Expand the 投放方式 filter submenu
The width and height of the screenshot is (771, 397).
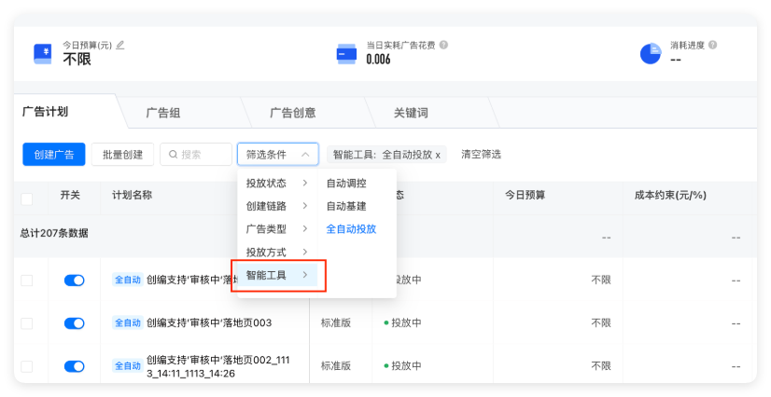click(x=277, y=253)
